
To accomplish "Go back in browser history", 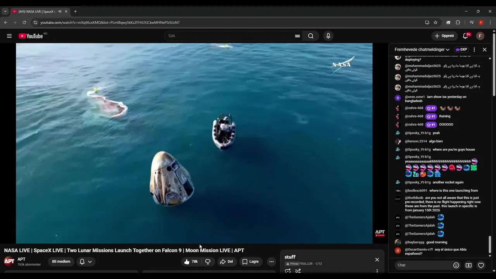I will 6,22.
